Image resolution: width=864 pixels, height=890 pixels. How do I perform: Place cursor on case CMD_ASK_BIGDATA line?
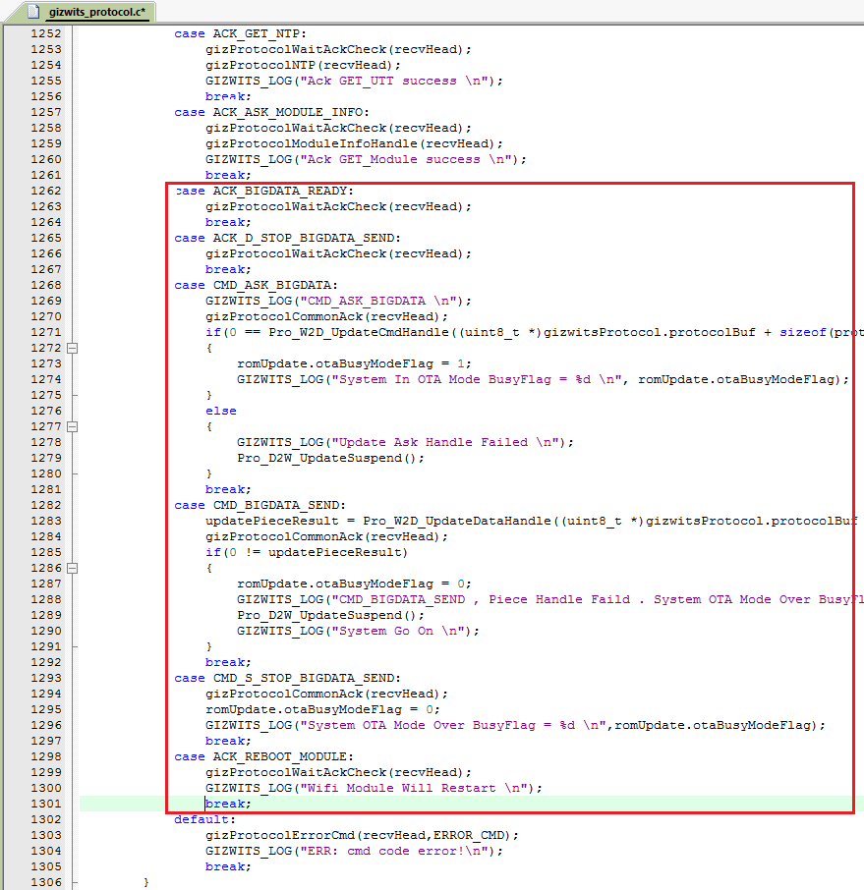[x=256, y=285]
